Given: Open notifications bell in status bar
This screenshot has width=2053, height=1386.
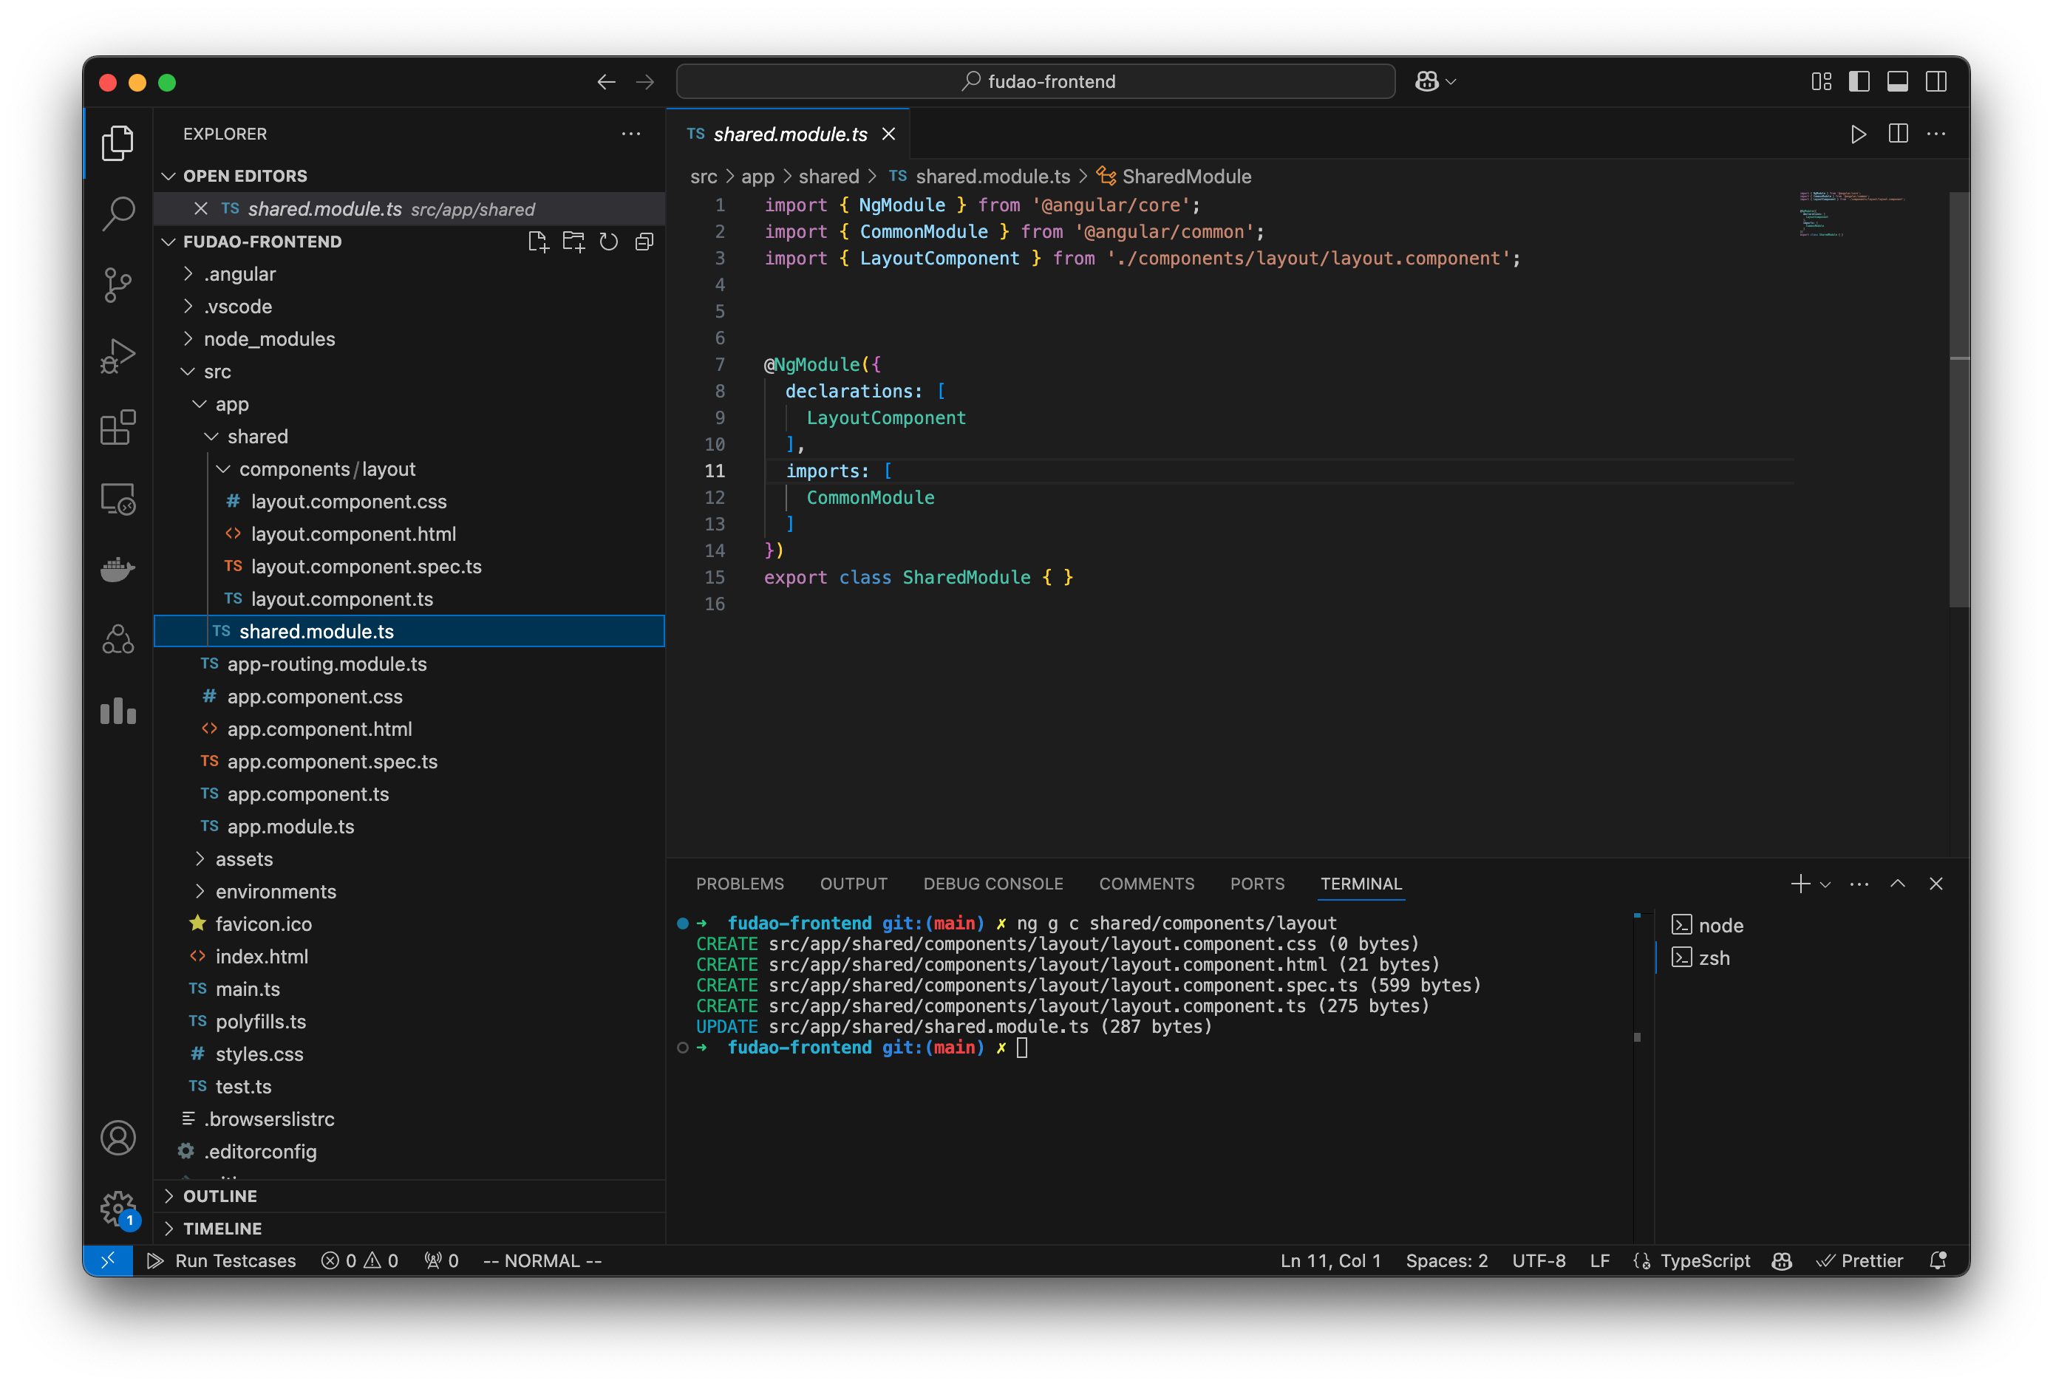Looking at the screenshot, I should [x=1938, y=1260].
